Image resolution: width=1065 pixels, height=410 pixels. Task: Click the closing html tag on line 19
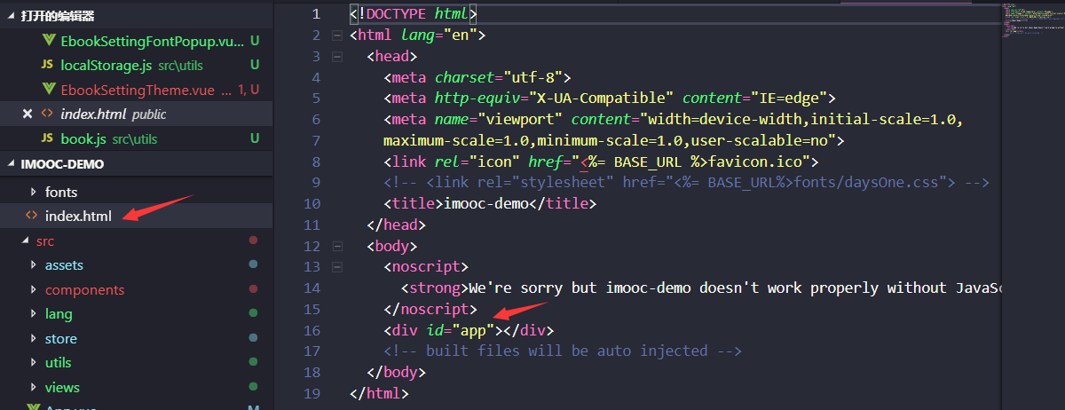pyautogui.click(x=380, y=393)
